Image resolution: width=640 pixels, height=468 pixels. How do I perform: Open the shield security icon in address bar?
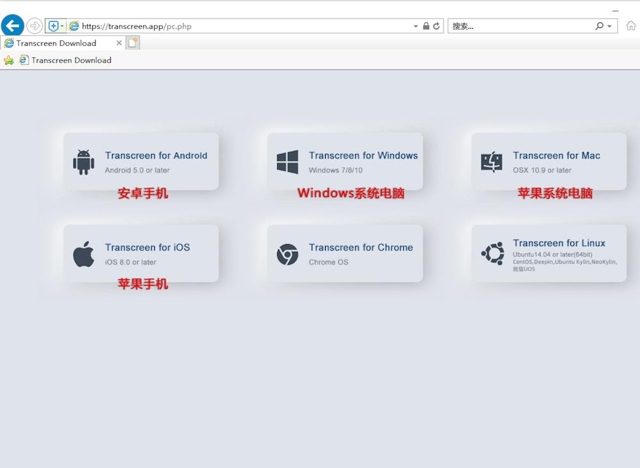pyautogui.click(x=53, y=26)
